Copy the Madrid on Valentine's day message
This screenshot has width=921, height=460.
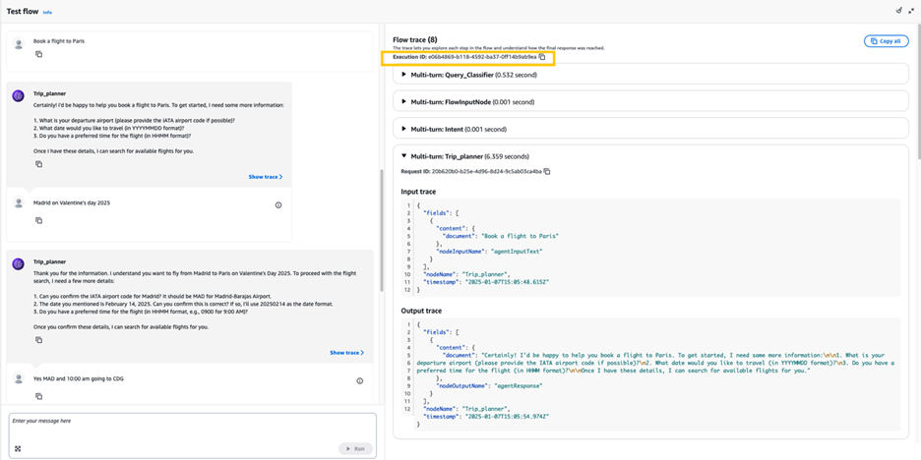click(38, 220)
